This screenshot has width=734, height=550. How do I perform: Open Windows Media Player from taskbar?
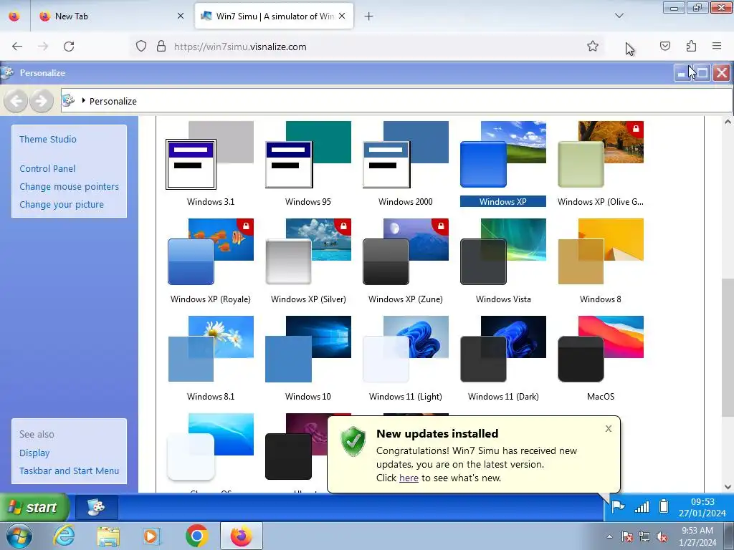point(151,536)
